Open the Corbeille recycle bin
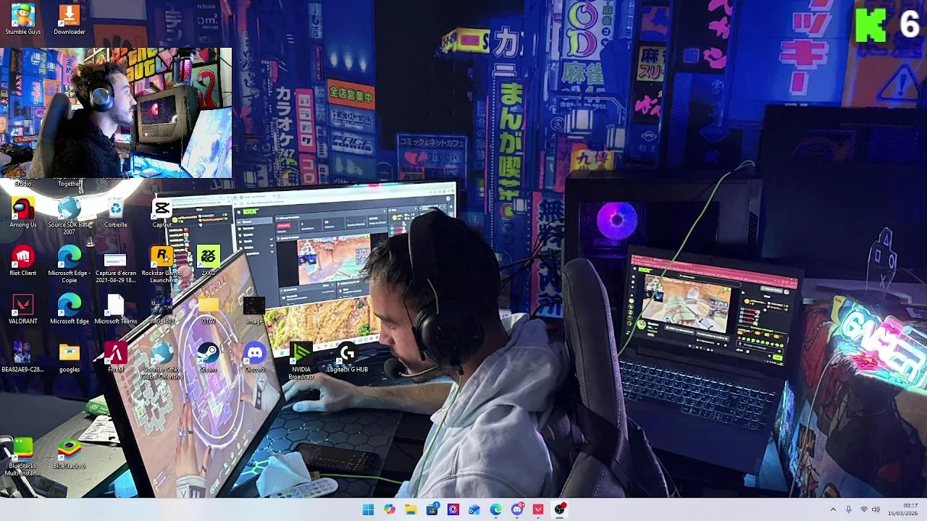 click(x=116, y=213)
